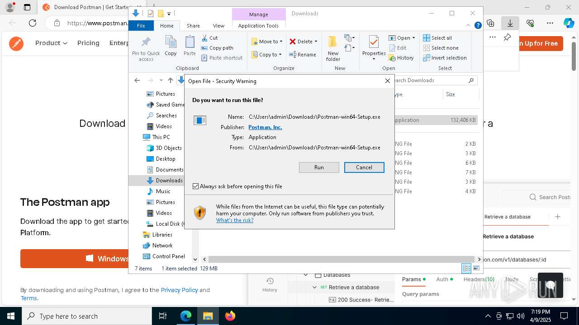Click the Paste icon in ribbon
Image resolution: width=579 pixels, height=325 pixels.
(190, 46)
